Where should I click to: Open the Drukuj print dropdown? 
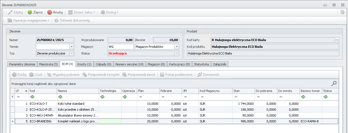[x=109, y=12]
